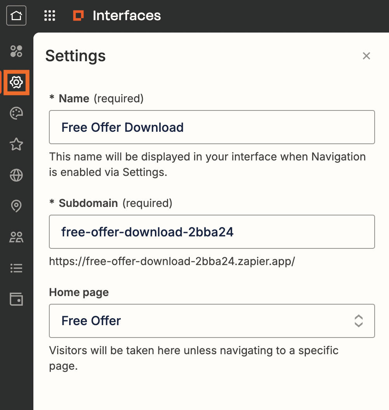Viewport: 389px width, 410px height.
Task: Click the location pin icon
Action: 16,207
